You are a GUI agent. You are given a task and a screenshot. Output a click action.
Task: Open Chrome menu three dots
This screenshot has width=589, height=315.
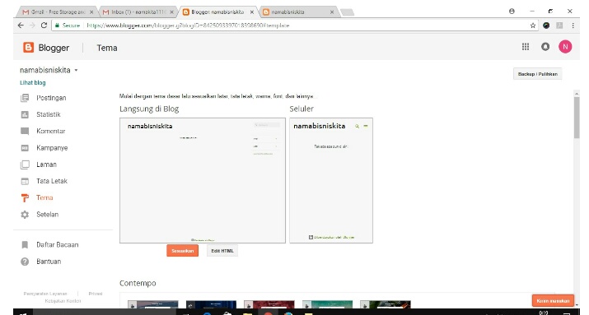(573, 25)
